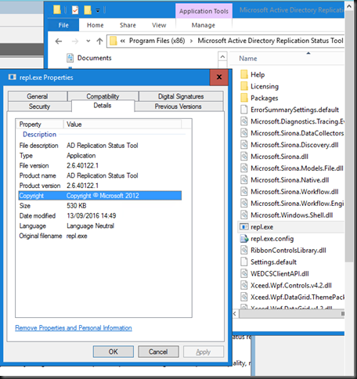This screenshot has width=357, height=379.
Task: Open the recent locations dropdown arrow
Action: pyautogui.click(x=88, y=41)
